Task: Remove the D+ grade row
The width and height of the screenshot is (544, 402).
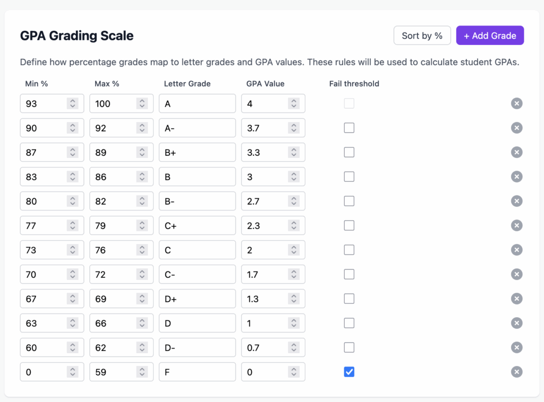Action: [516, 299]
